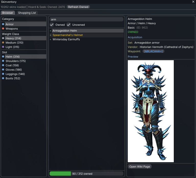Add Spearmarshal's Helmet via its plus icon

[51, 35]
